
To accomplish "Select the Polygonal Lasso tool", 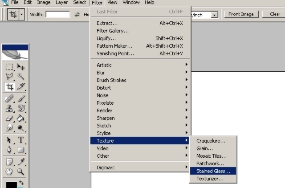I will click(9, 76).
